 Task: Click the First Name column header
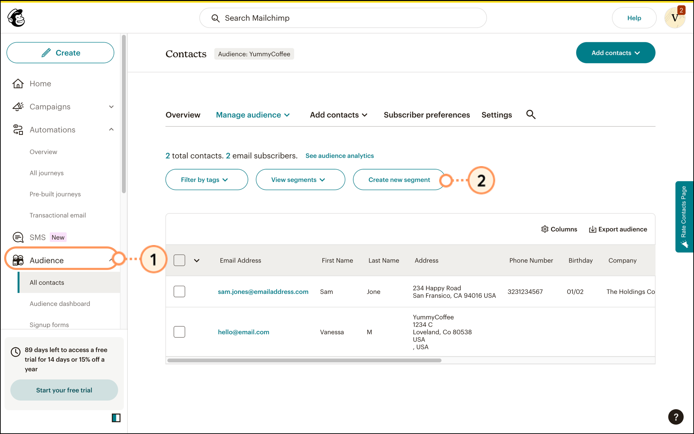point(337,261)
